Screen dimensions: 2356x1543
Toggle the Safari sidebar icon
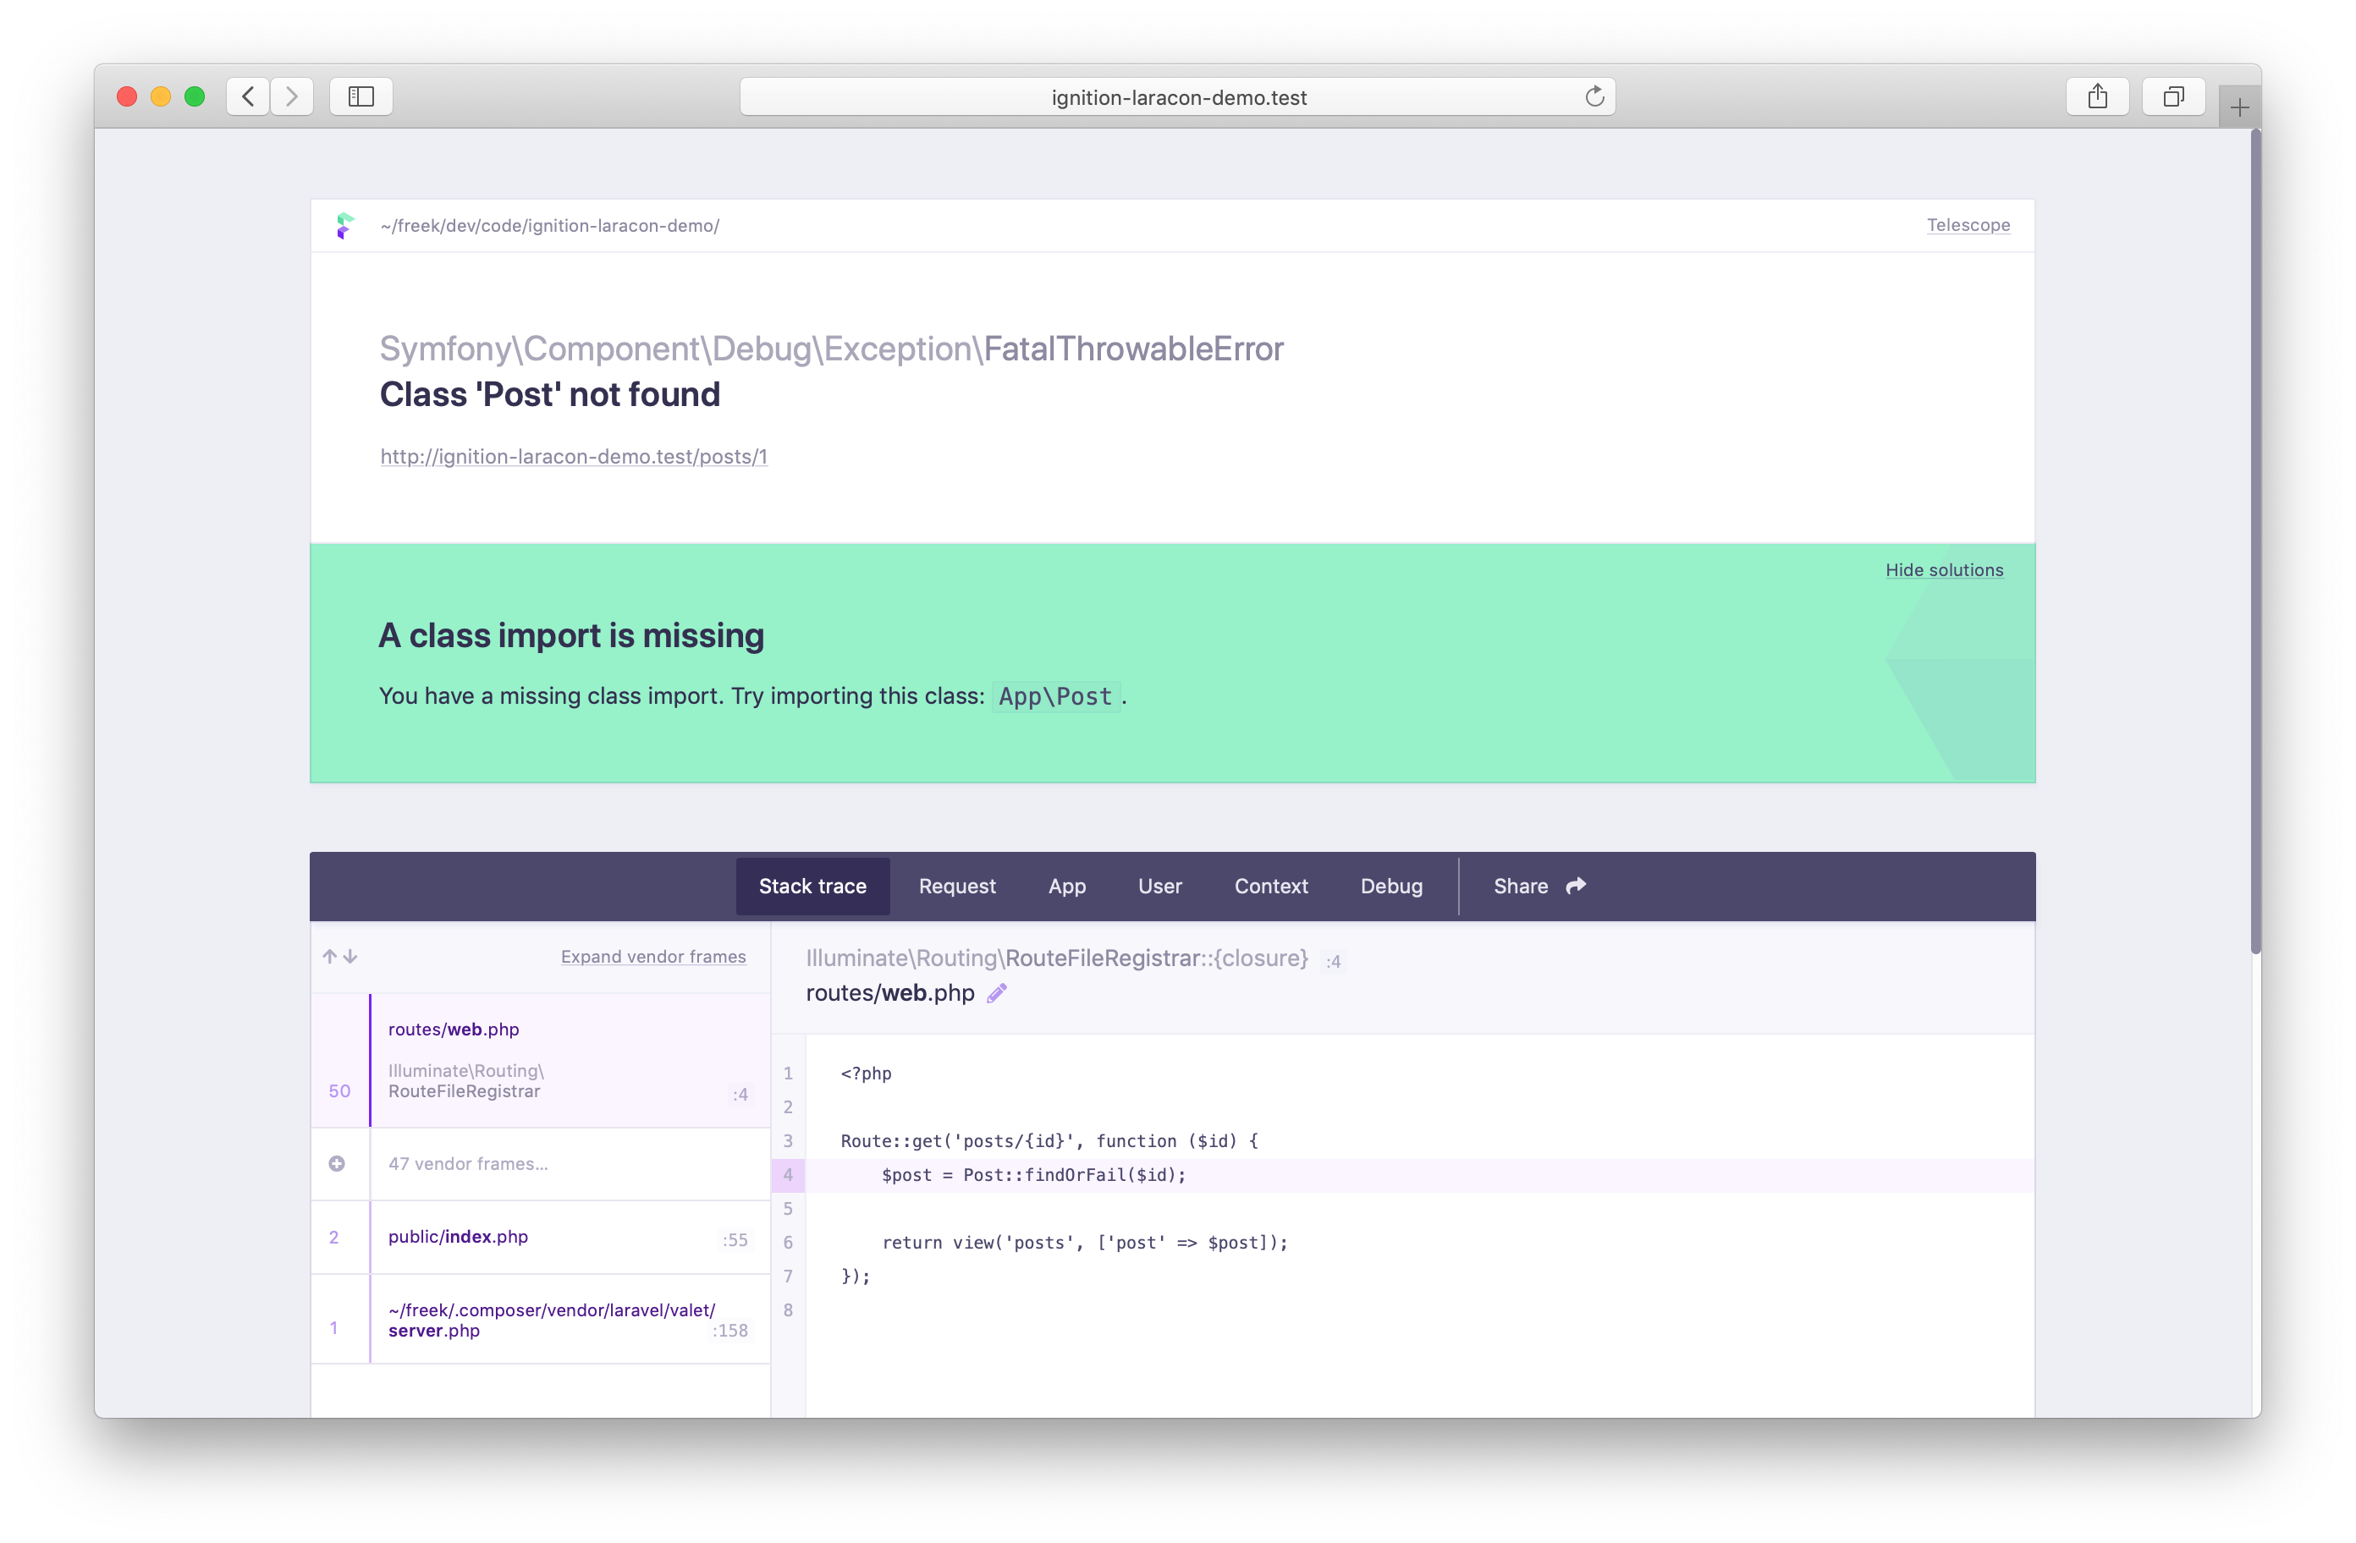click(x=361, y=96)
